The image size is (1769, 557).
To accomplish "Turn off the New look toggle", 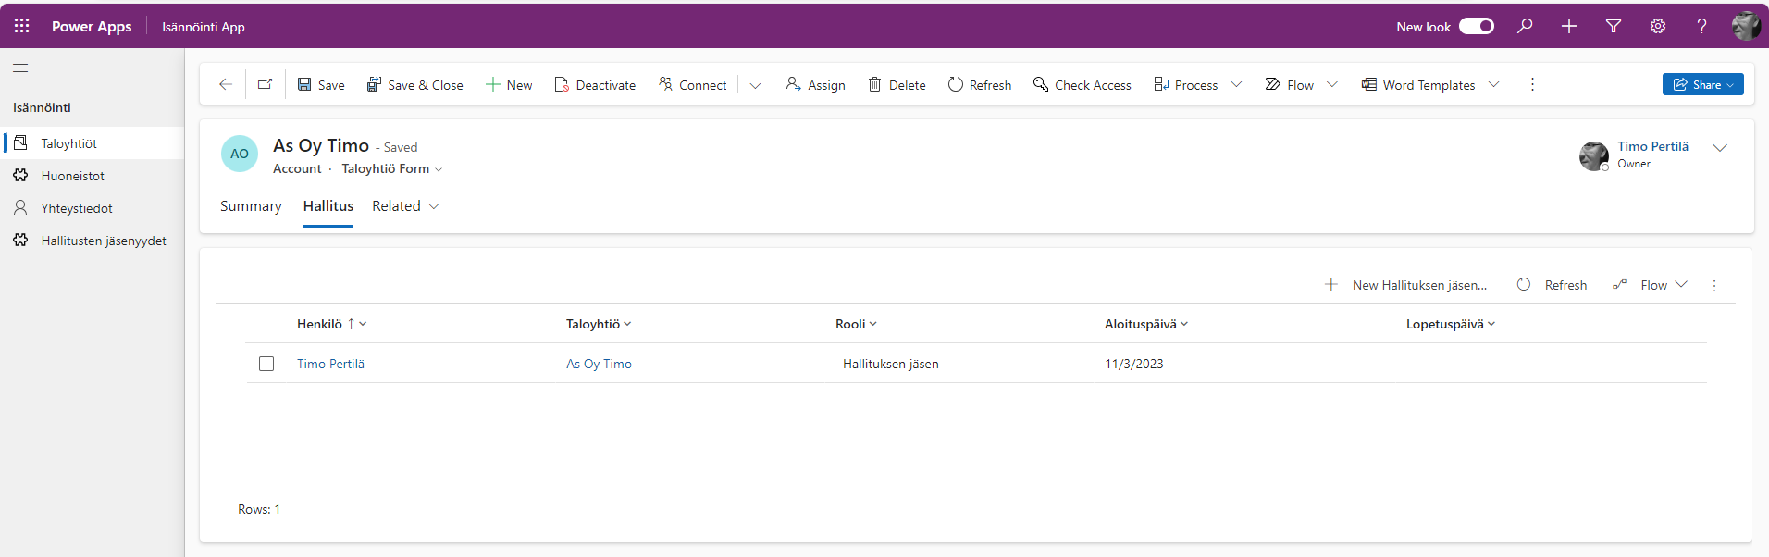I will pos(1476,26).
